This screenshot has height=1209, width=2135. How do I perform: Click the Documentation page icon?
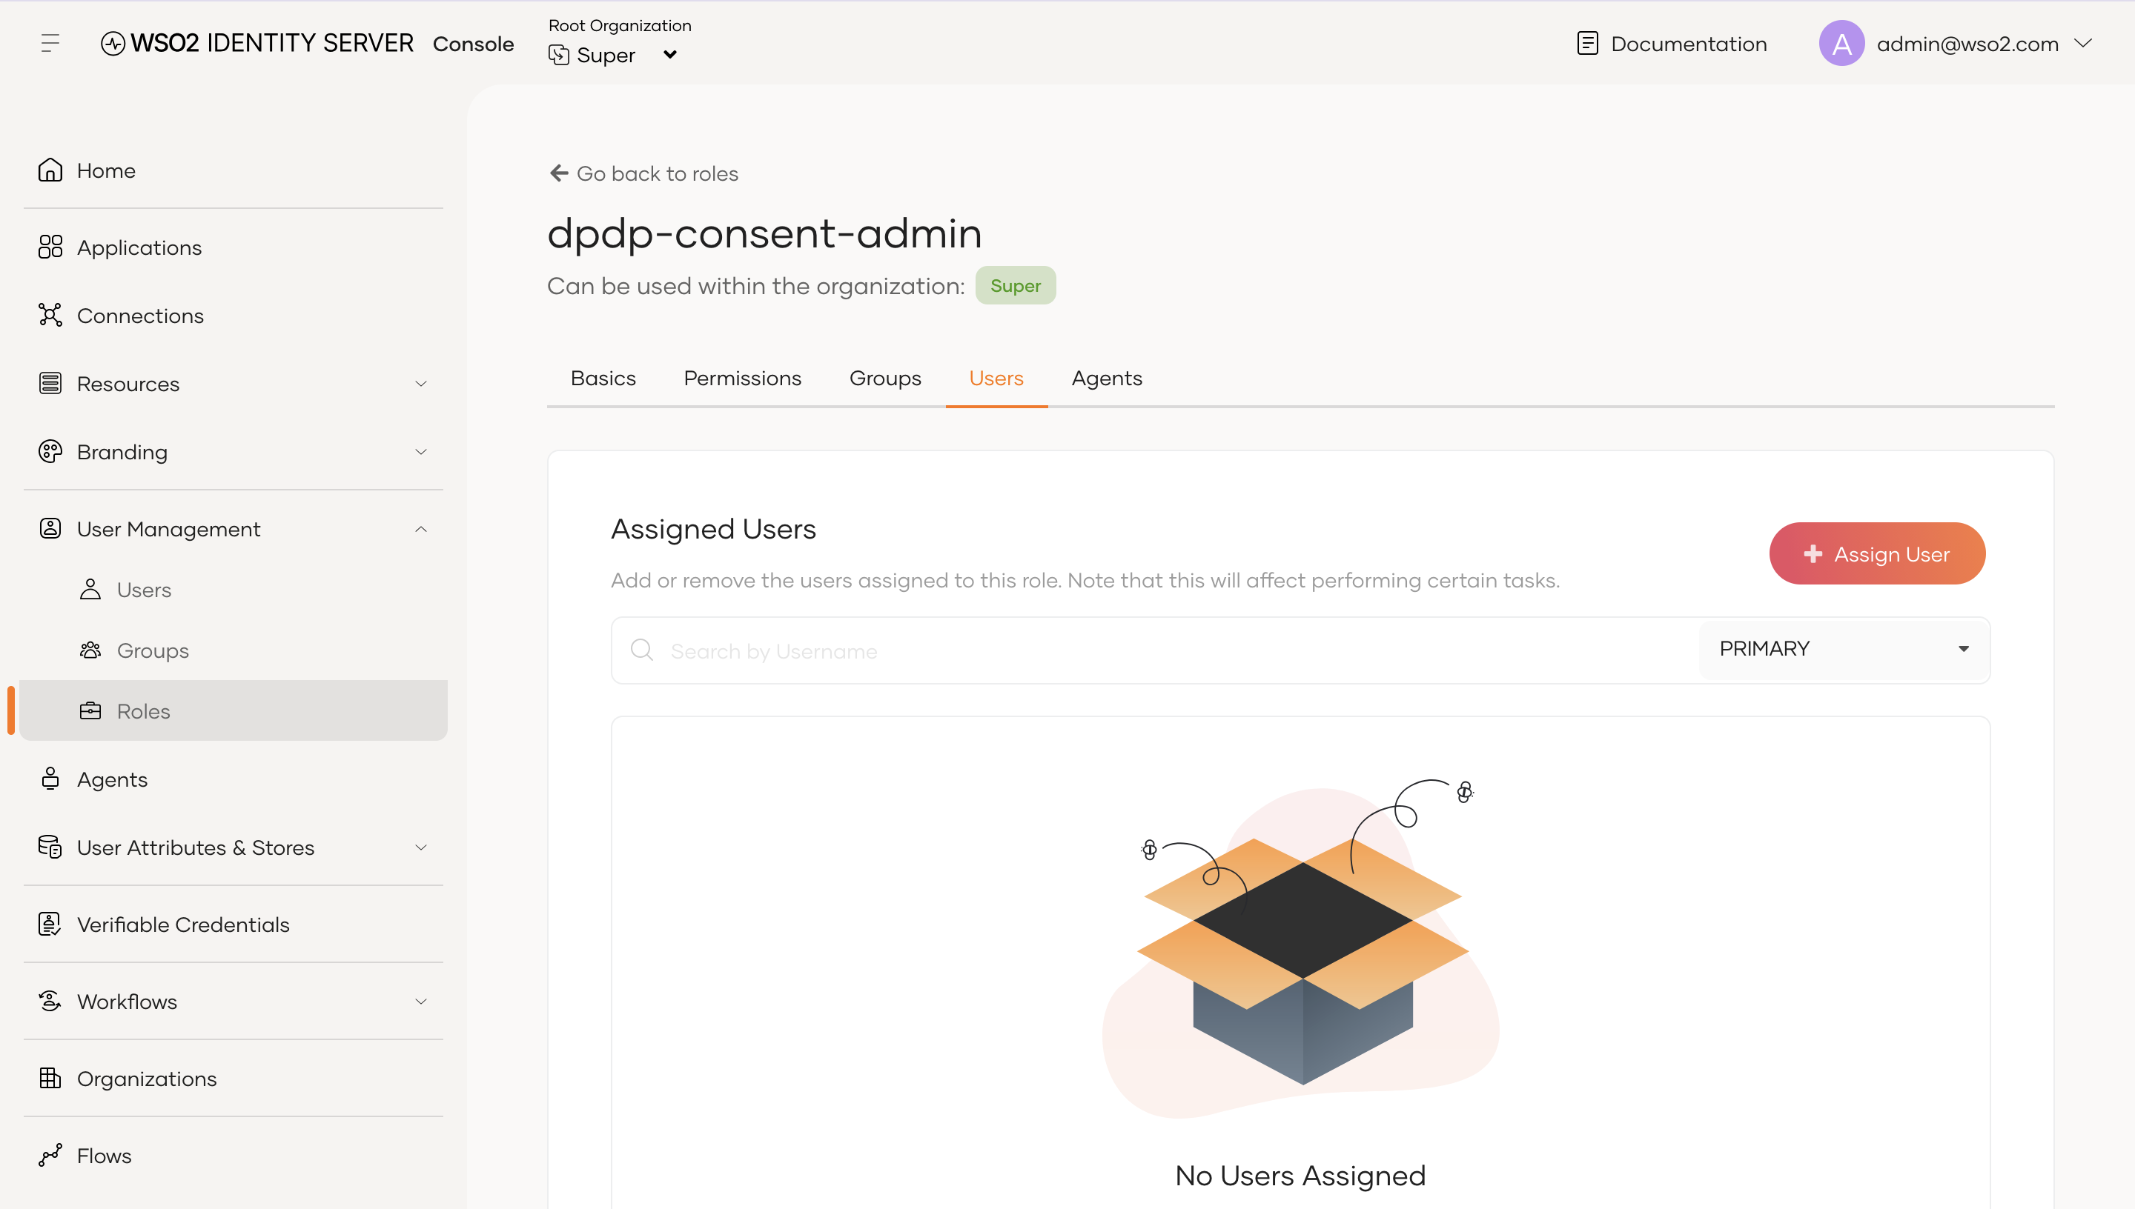click(1588, 43)
